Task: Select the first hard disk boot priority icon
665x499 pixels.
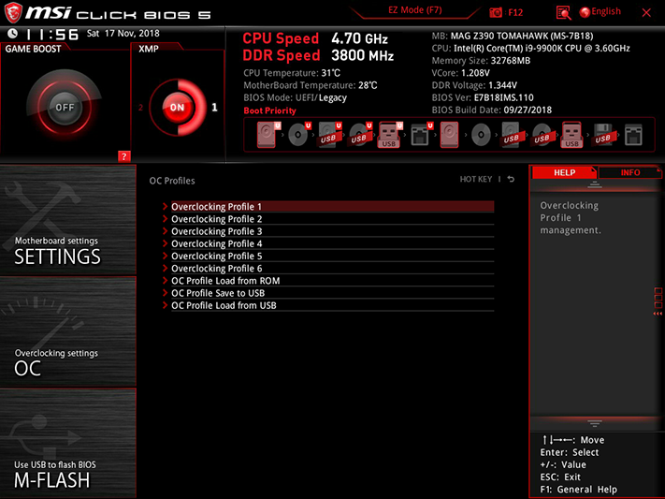Action: tap(267, 135)
